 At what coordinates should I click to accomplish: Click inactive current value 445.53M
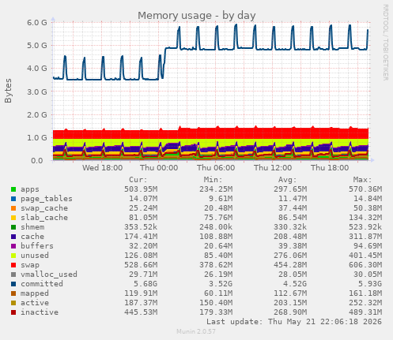(x=141, y=312)
